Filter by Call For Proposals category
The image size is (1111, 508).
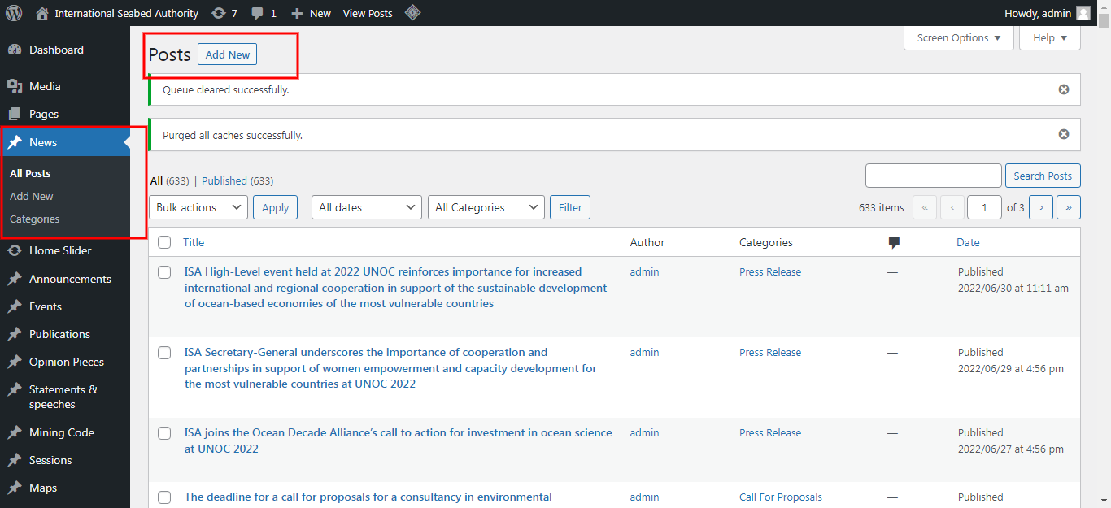[x=781, y=497]
